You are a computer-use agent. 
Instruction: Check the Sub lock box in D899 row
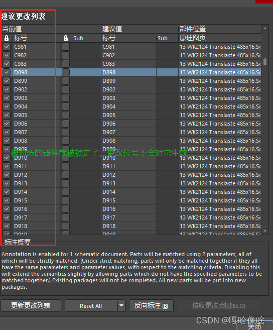pyautogui.click(x=66, y=81)
